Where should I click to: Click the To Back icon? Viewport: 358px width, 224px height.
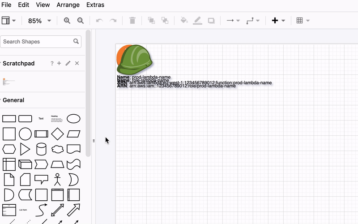pos(165,21)
